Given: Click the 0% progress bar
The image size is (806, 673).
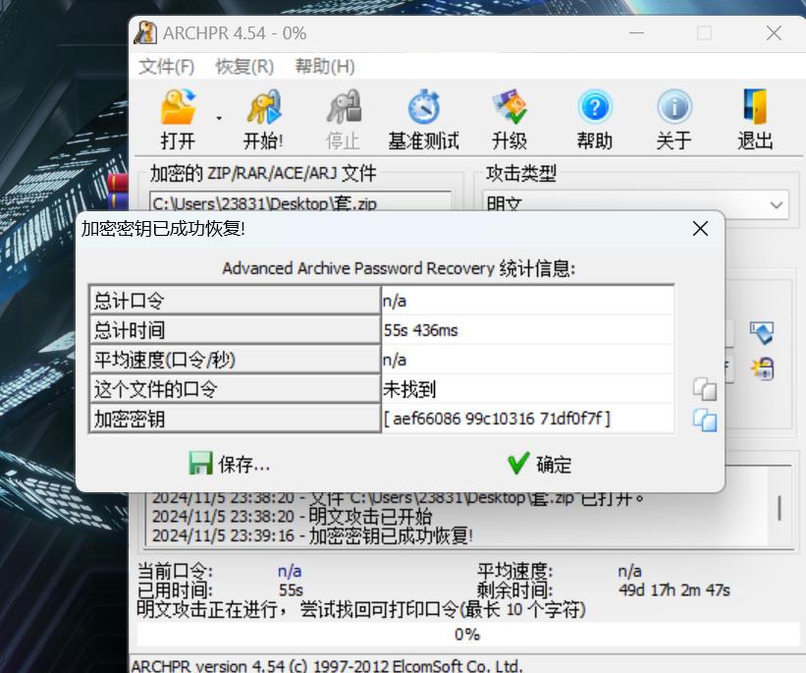Looking at the screenshot, I should coord(468,634).
